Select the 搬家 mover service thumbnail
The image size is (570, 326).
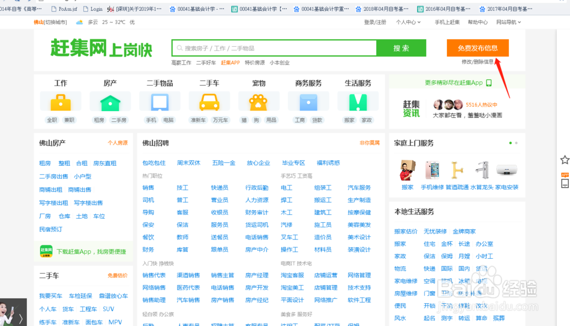pyautogui.click(x=408, y=170)
